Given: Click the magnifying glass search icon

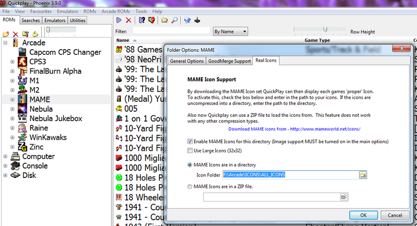Looking at the screenshot, I should coord(175,20).
